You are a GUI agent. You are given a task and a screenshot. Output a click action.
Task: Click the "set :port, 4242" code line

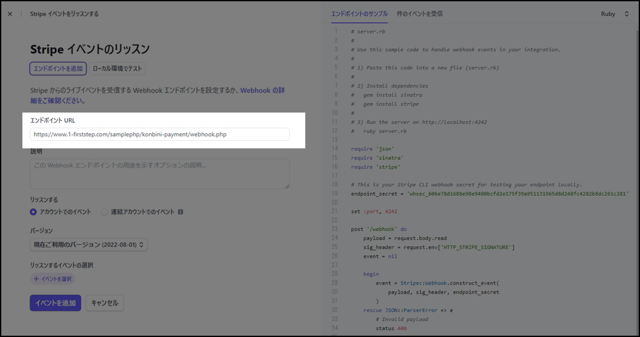tap(374, 211)
